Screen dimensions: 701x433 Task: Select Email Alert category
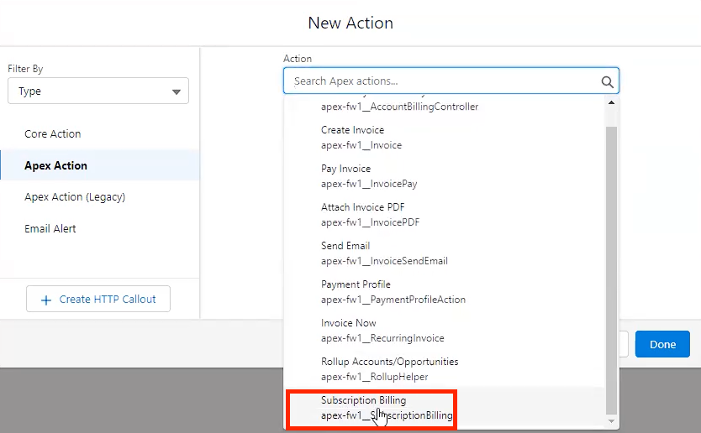[50, 228]
